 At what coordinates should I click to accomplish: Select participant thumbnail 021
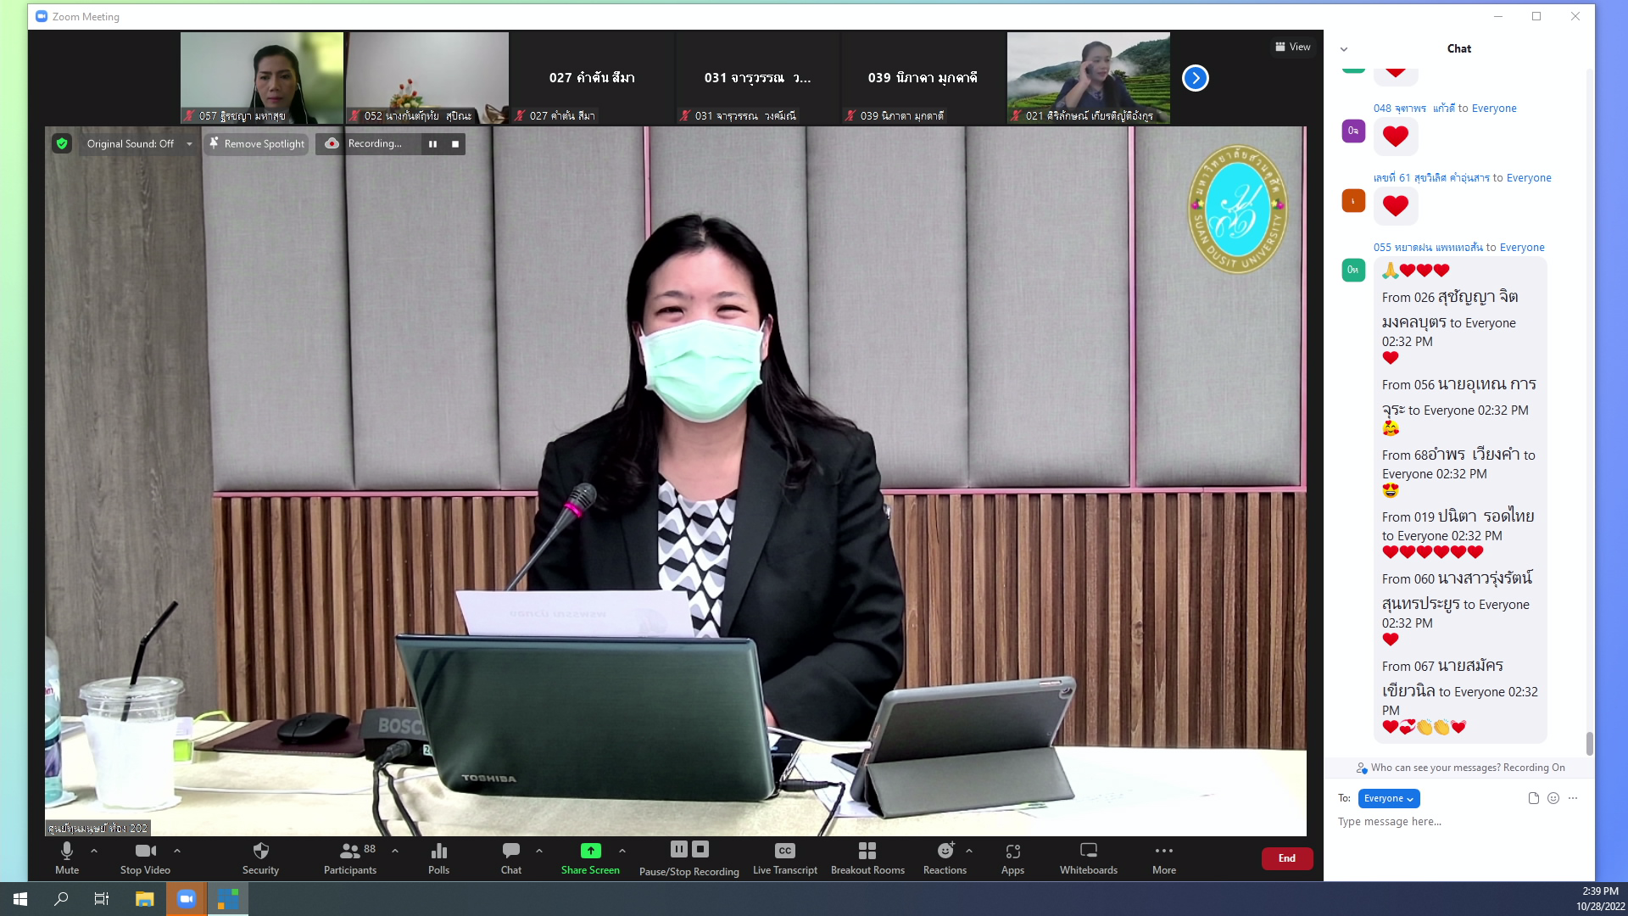coord(1089,78)
